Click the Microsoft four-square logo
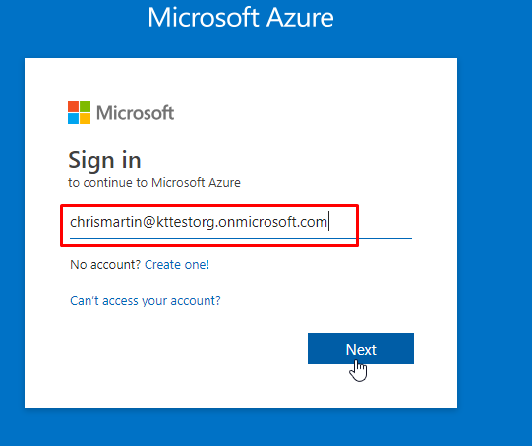The height and width of the screenshot is (446, 532). click(x=79, y=113)
